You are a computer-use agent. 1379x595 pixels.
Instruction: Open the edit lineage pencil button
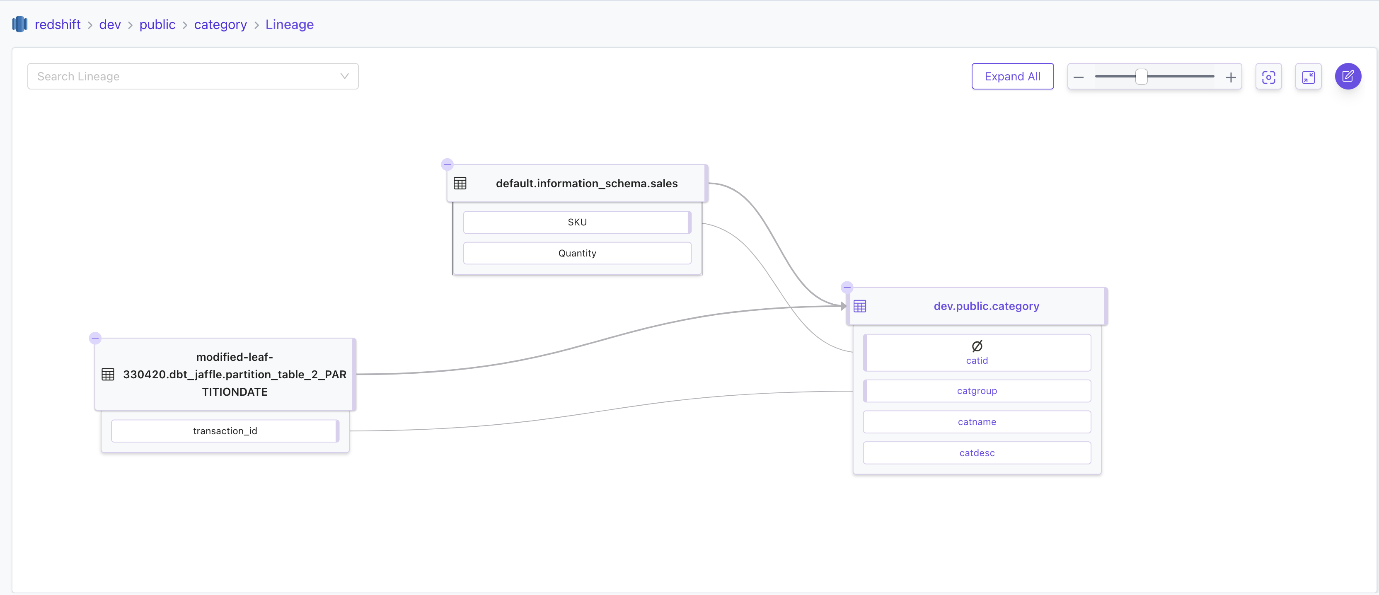point(1348,77)
